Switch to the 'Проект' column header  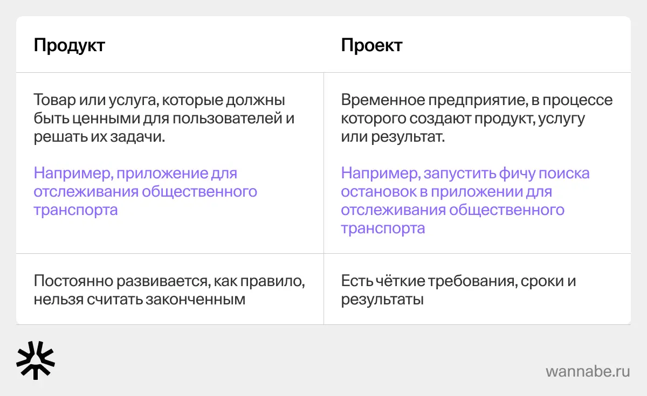[x=372, y=45]
